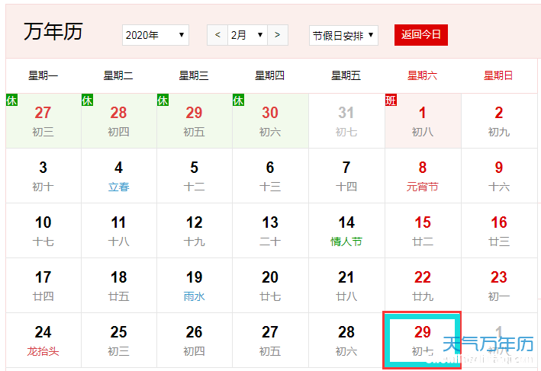Select February 1 with 班 badge
This screenshot has width=541, height=371.
(423, 121)
